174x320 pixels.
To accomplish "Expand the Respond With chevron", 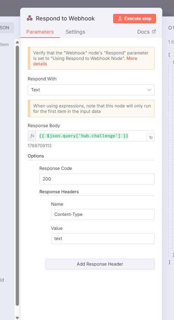I will click(x=149, y=90).
